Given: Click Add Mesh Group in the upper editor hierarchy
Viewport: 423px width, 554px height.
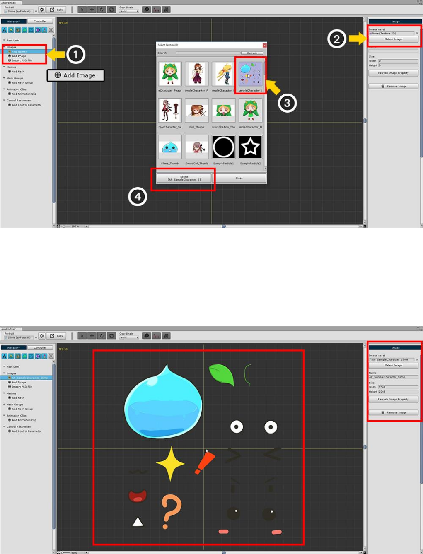Looking at the screenshot, I should tap(22, 83).
